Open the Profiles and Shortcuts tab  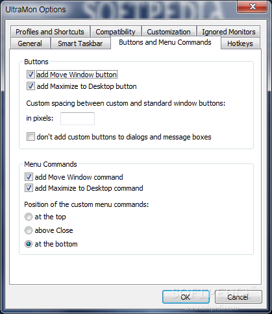[x=50, y=32]
